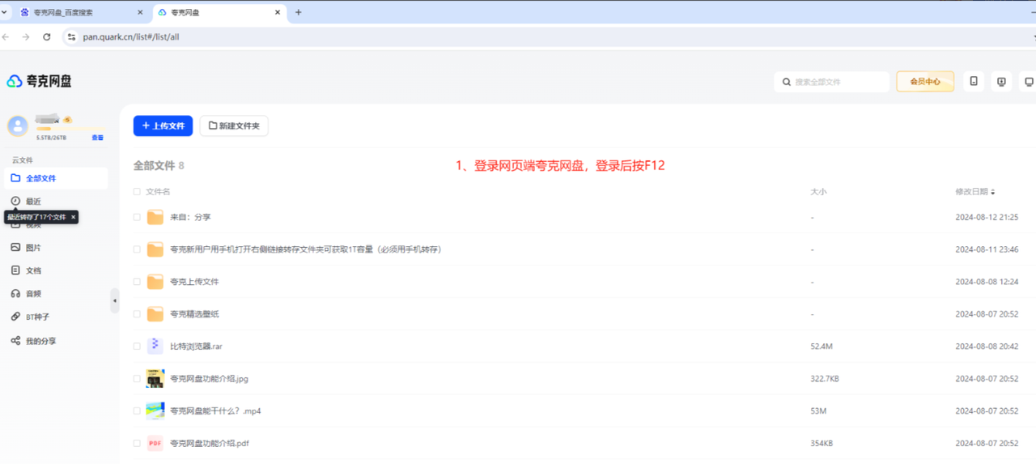Click the 2024-08-12 21:25 date
The height and width of the screenshot is (464, 1036).
tap(987, 217)
